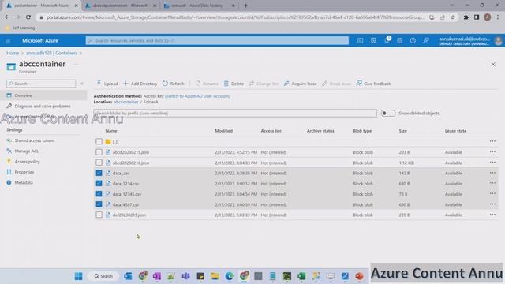Open more options for parent folder row
This screenshot has width=505, height=284.
492,141
